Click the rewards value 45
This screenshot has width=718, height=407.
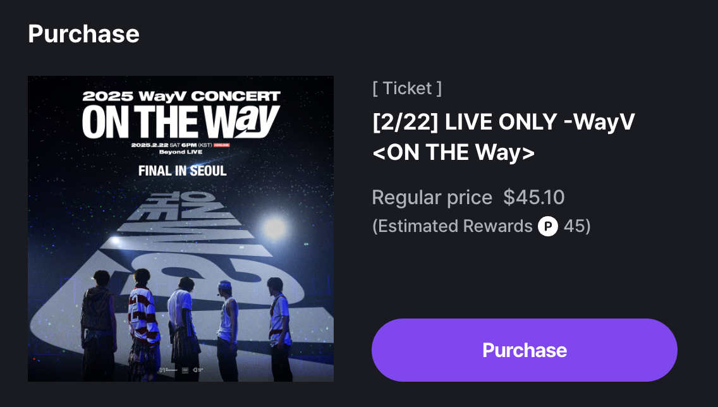pos(574,226)
